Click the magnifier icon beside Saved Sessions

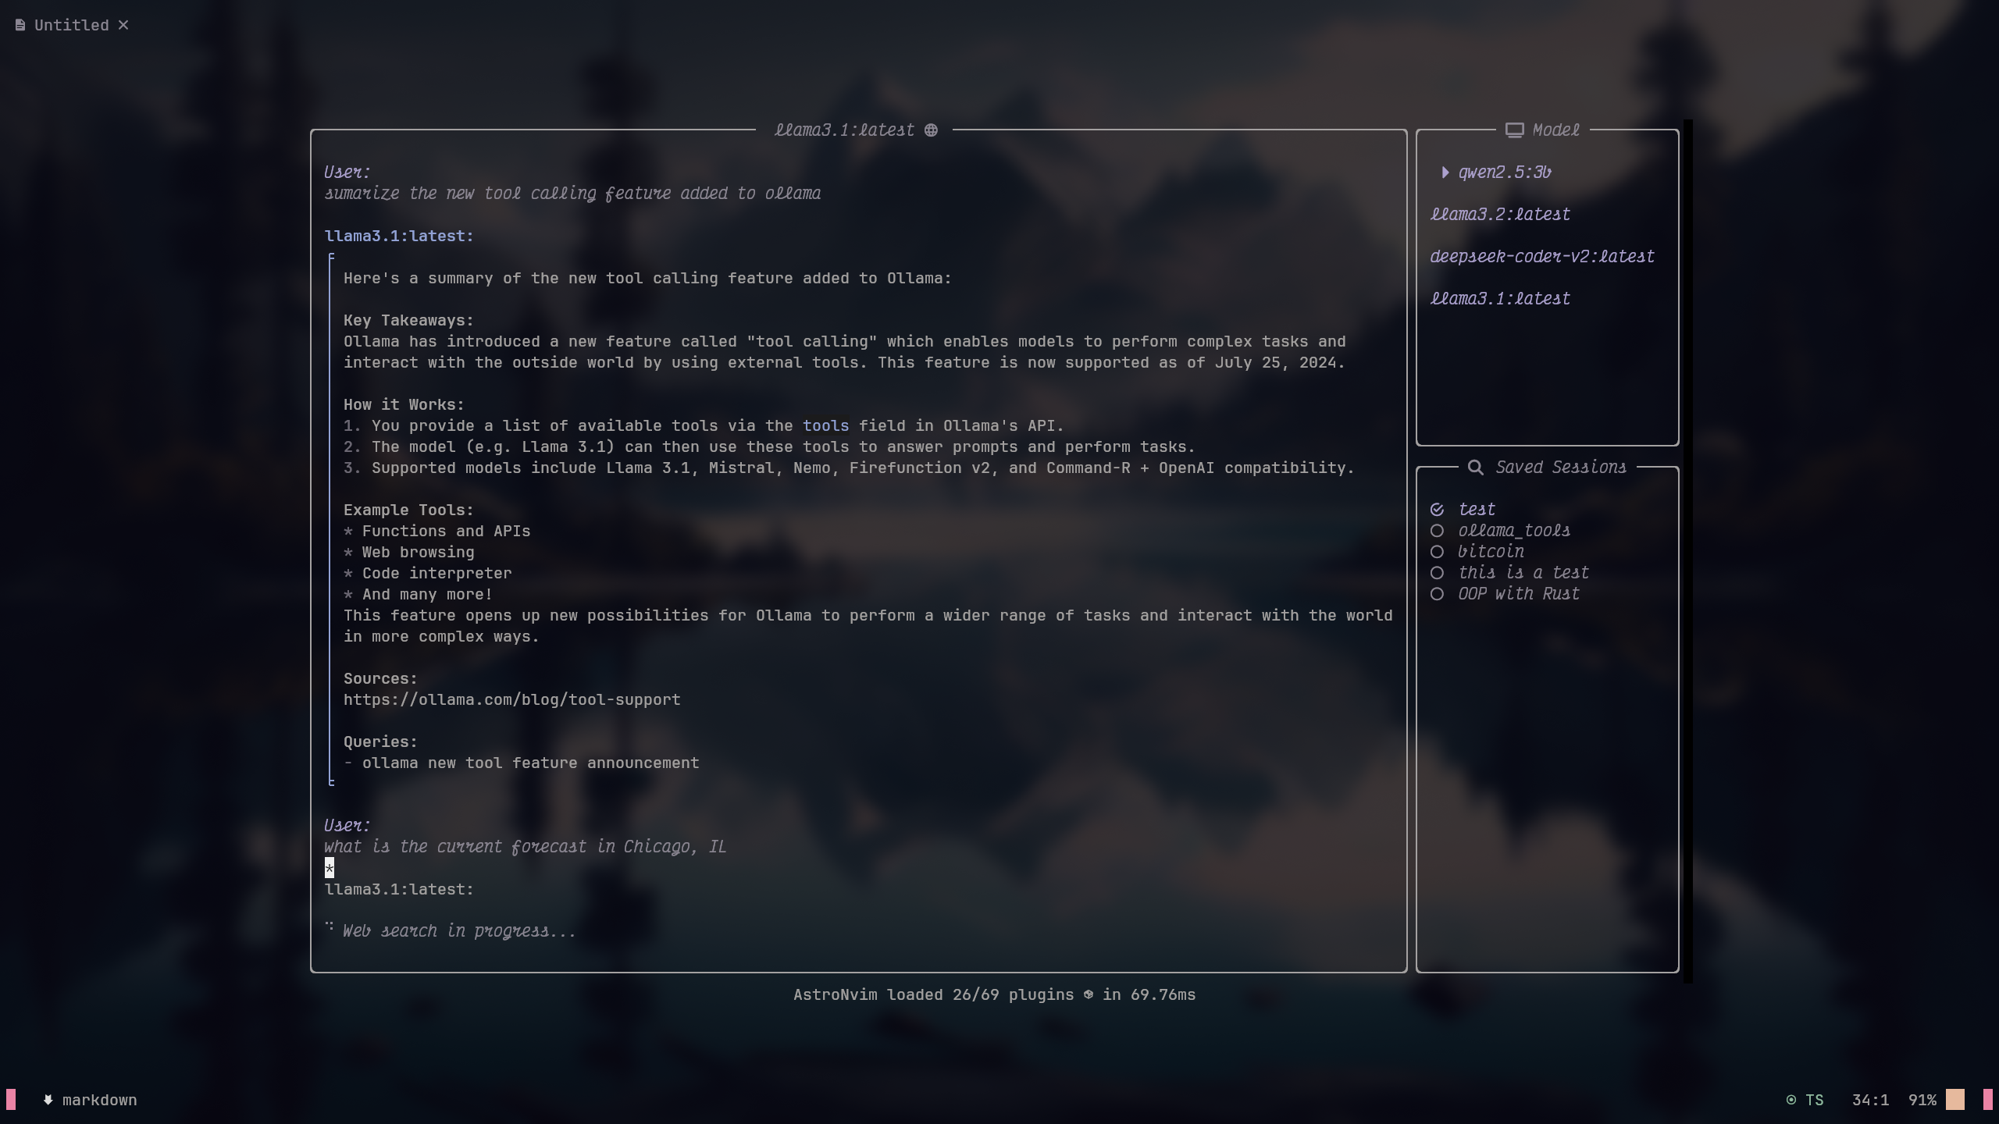pyautogui.click(x=1475, y=468)
